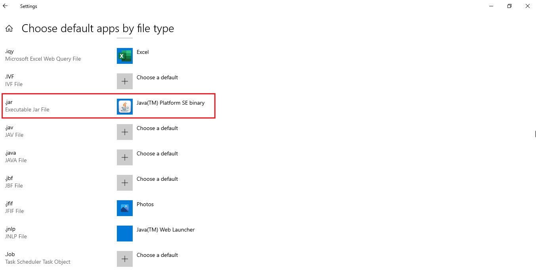Screen dimensions: 536x270
Task: Click the vertical scrollbar thumb
Action: coord(535,134)
